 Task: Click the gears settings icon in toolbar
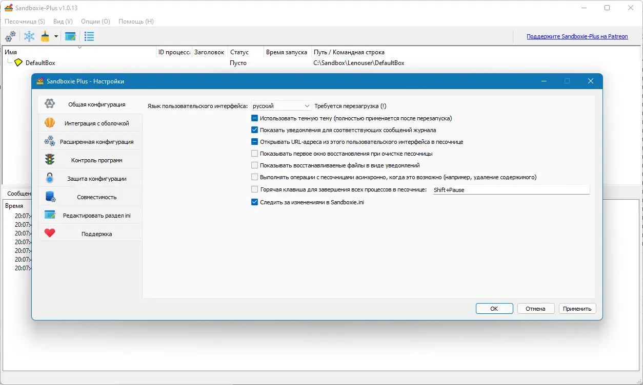pos(10,36)
